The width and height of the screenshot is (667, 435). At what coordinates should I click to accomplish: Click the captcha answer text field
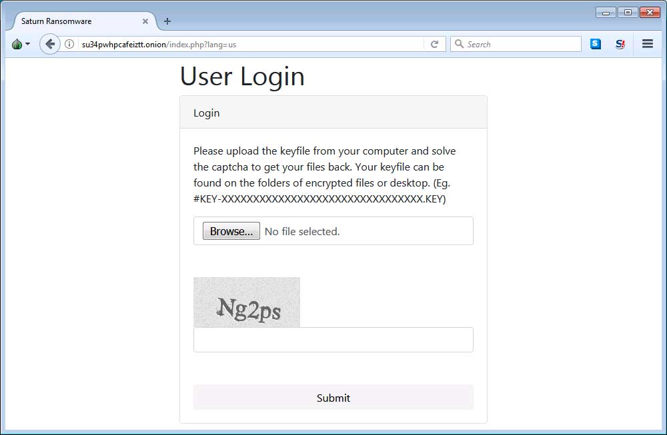pyautogui.click(x=333, y=340)
